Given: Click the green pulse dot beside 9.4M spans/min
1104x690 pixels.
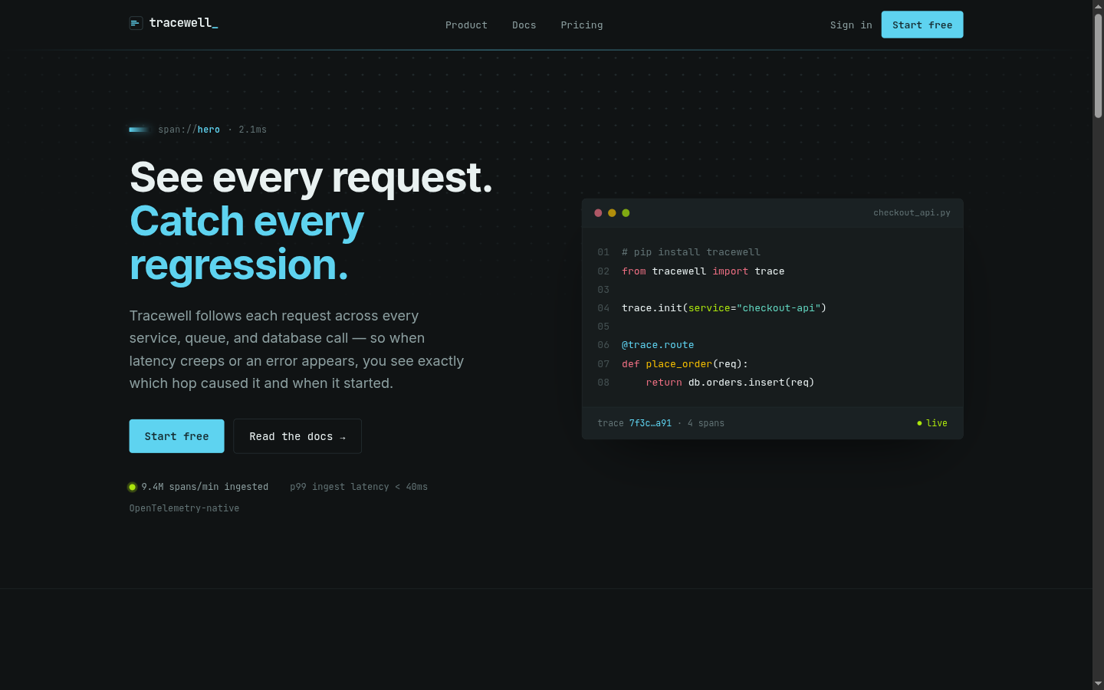Looking at the screenshot, I should coord(133,487).
